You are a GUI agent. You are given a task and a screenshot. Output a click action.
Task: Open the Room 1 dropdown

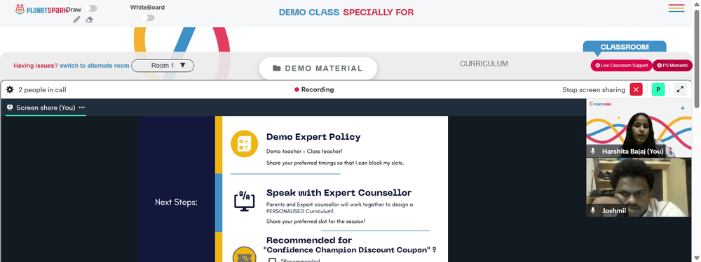[x=163, y=66]
